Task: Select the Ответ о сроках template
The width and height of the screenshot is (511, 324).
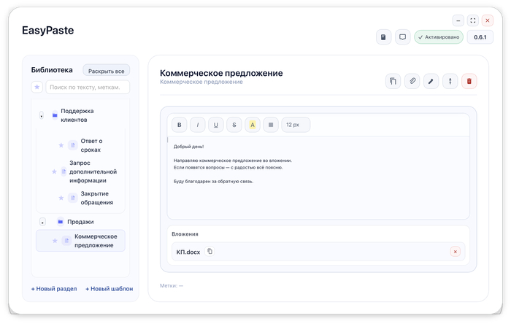Action: [91, 145]
